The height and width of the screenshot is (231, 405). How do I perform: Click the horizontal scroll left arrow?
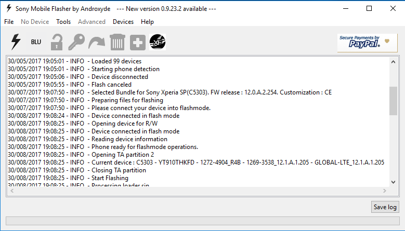[12, 191]
